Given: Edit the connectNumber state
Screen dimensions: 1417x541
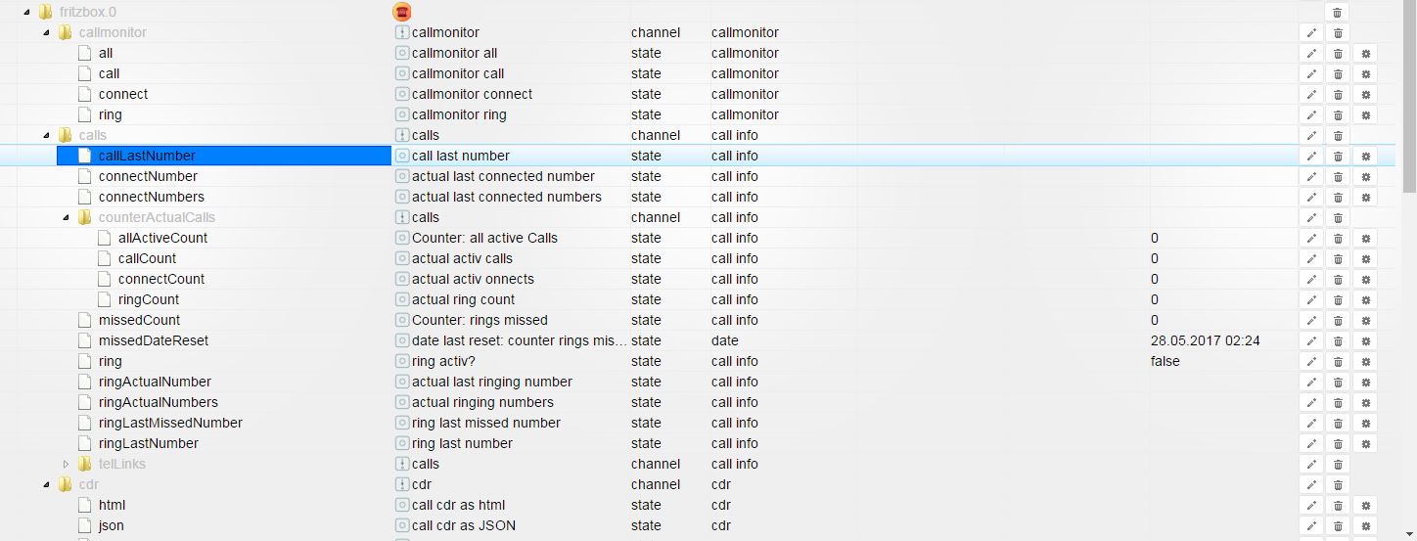Looking at the screenshot, I should pos(1311,176).
